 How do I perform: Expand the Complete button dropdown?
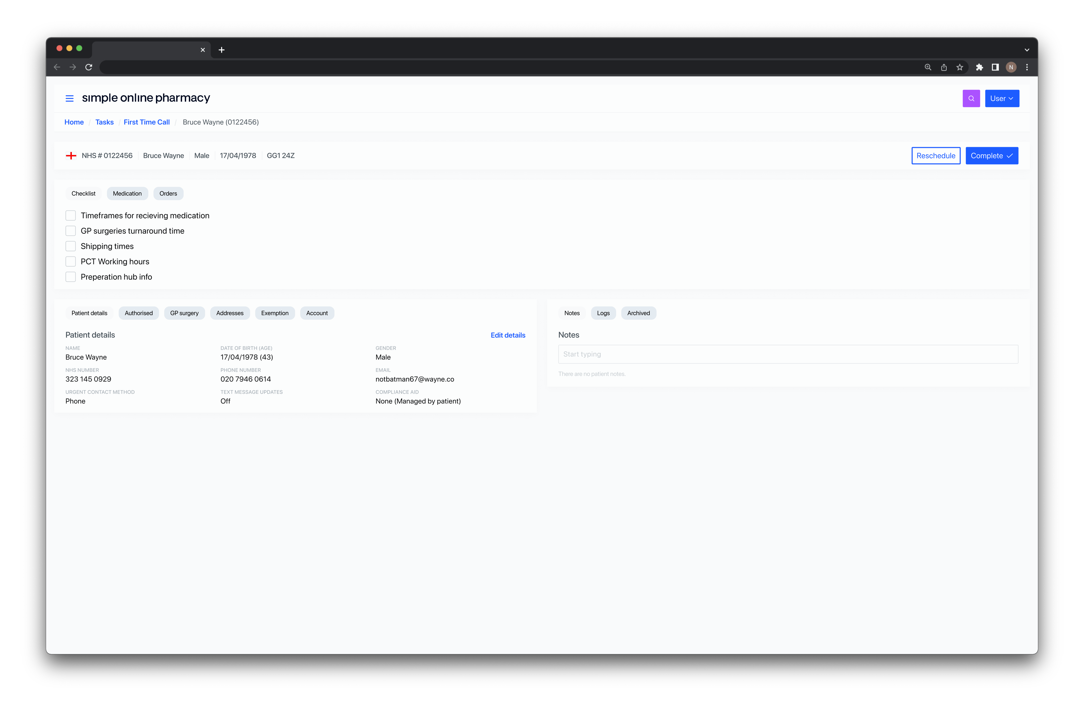tap(991, 156)
